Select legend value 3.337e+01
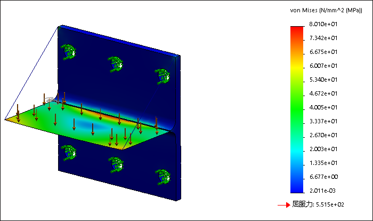 (323, 121)
